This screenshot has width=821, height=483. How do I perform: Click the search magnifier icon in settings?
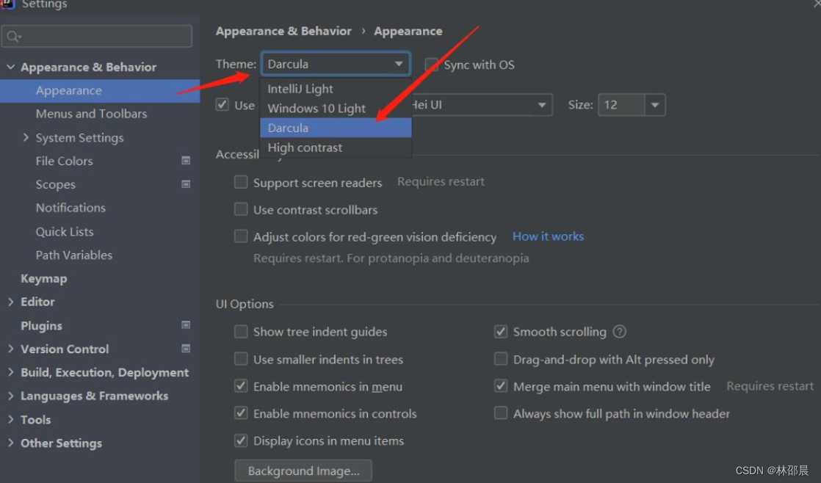(13, 36)
